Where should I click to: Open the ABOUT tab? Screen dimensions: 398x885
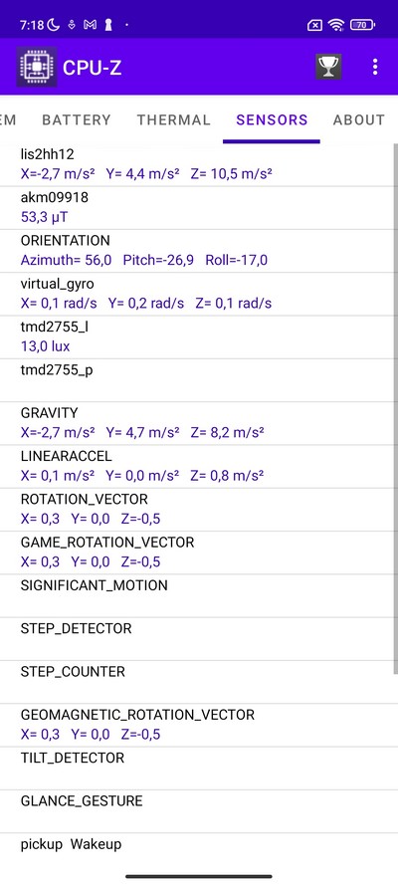pyautogui.click(x=359, y=119)
